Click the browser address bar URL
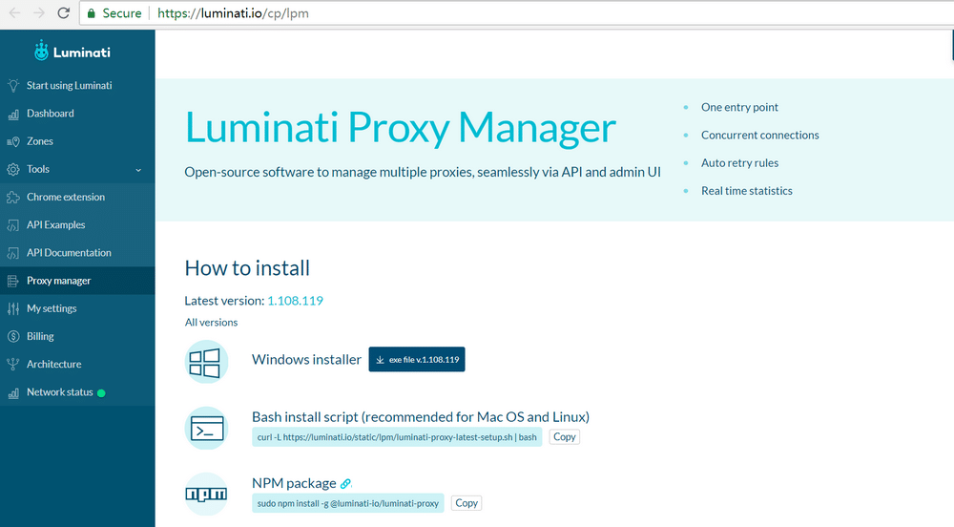 tap(233, 13)
